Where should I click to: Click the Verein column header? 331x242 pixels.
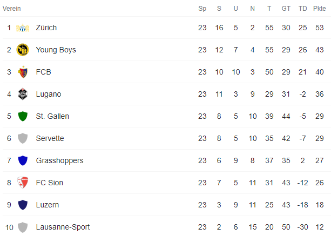pyautogui.click(x=12, y=9)
